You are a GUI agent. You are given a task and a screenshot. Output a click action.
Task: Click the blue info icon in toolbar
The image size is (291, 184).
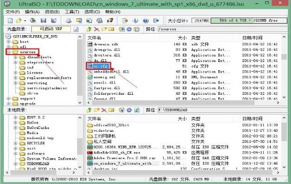coord(135,20)
